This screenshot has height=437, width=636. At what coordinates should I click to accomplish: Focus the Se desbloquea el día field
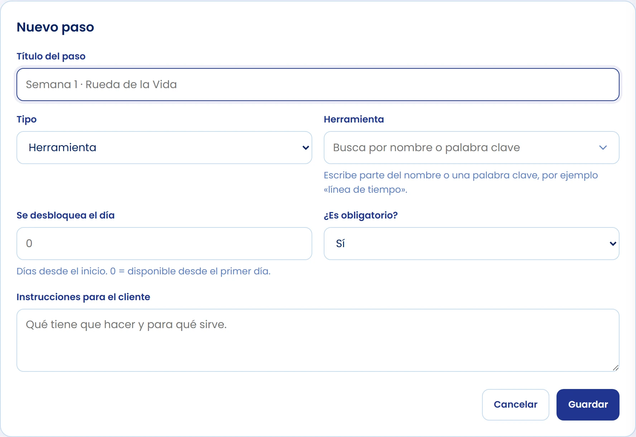[x=164, y=244]
